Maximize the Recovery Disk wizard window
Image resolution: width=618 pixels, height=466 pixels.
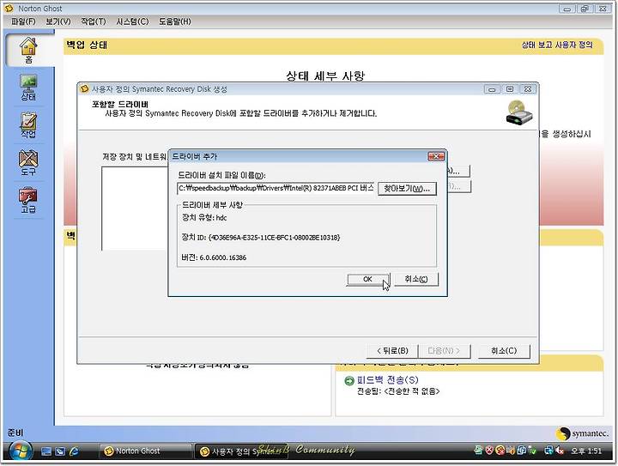pos(510,89)
